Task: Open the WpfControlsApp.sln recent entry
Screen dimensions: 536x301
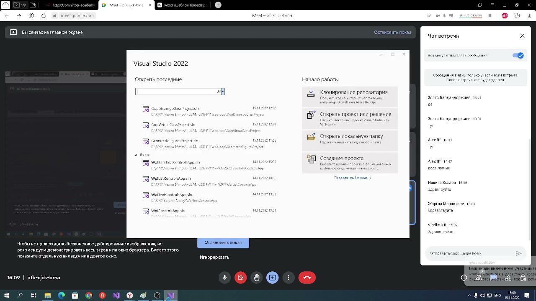Action: click(209, 213)
